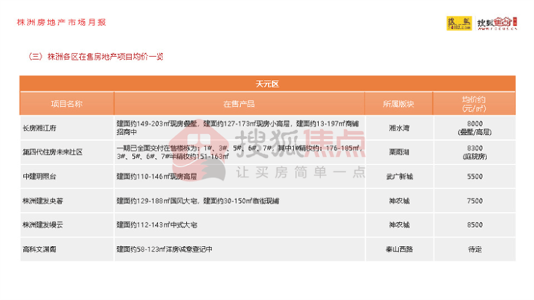The image size is (534, 300).
Task: Click the cell 建面约58-123㎡洋房诚意登记中
Action: 240,250
